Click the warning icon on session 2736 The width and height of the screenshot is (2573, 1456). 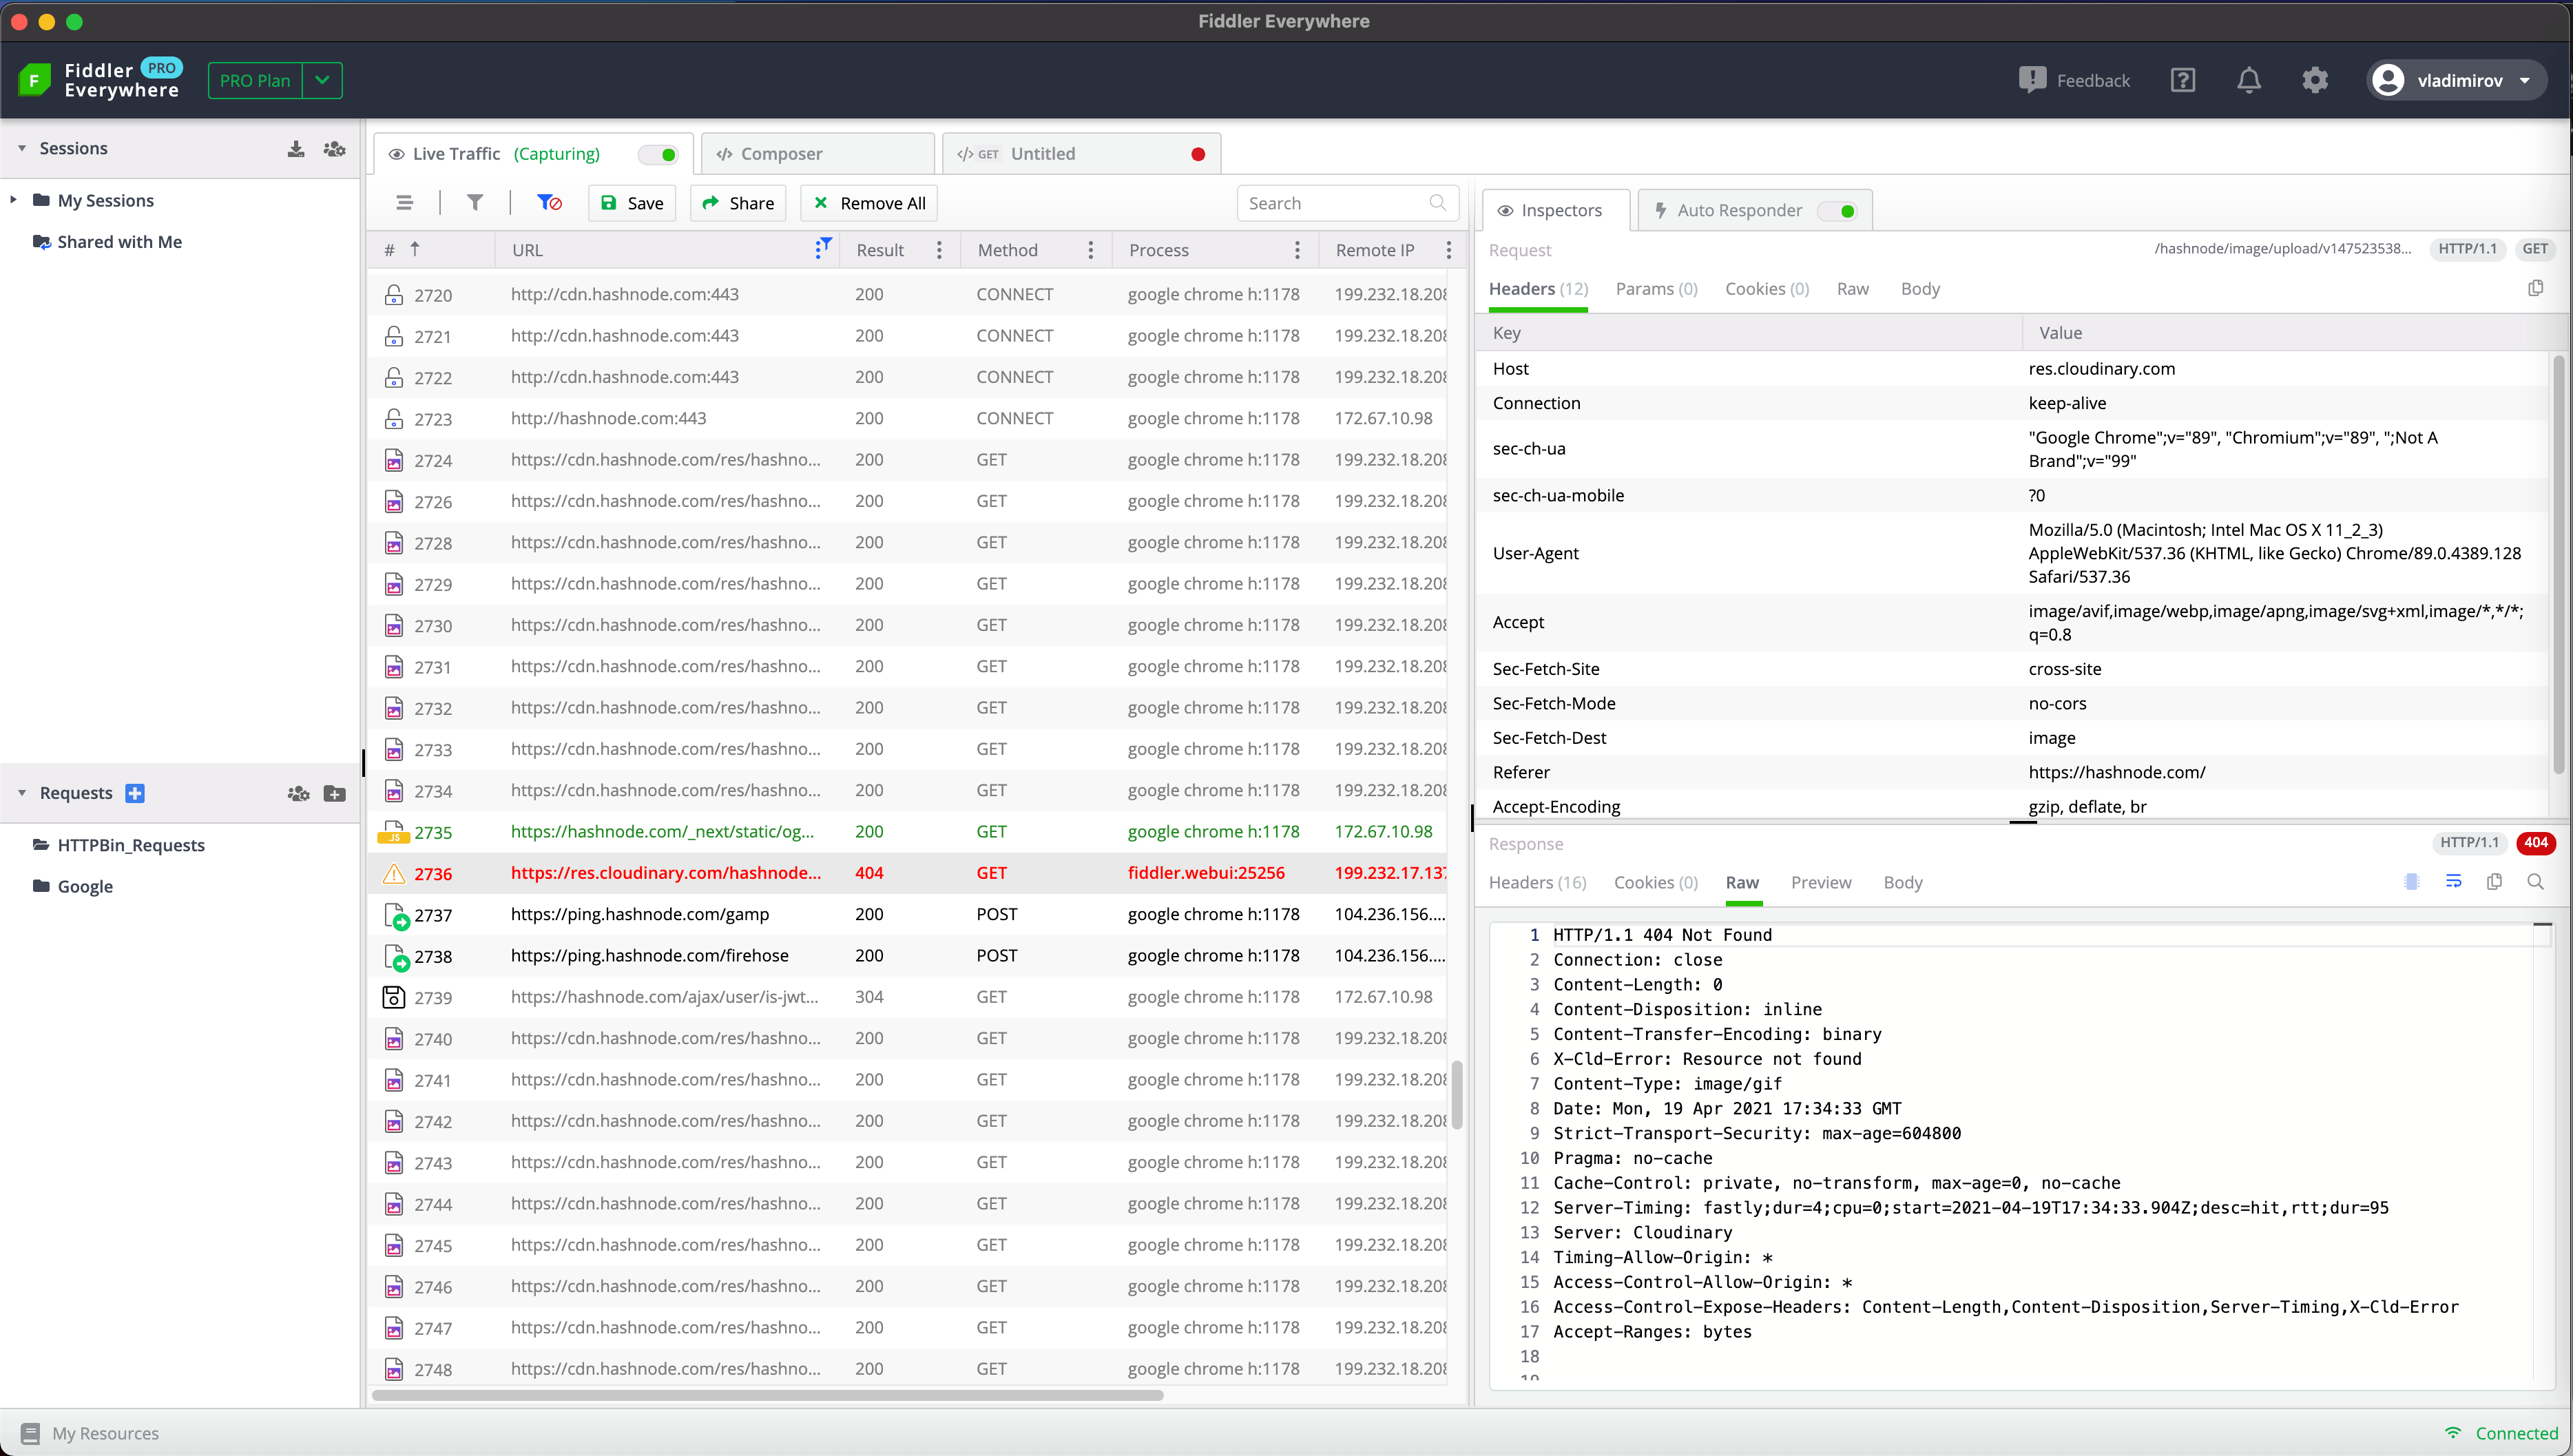[x=394, y=873]
